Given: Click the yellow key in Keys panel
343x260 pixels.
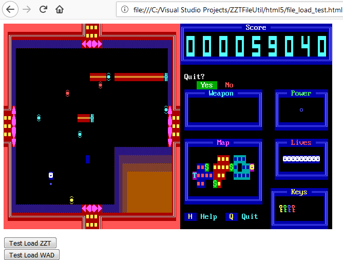Looking at the screenshot, I should point(281,209).
